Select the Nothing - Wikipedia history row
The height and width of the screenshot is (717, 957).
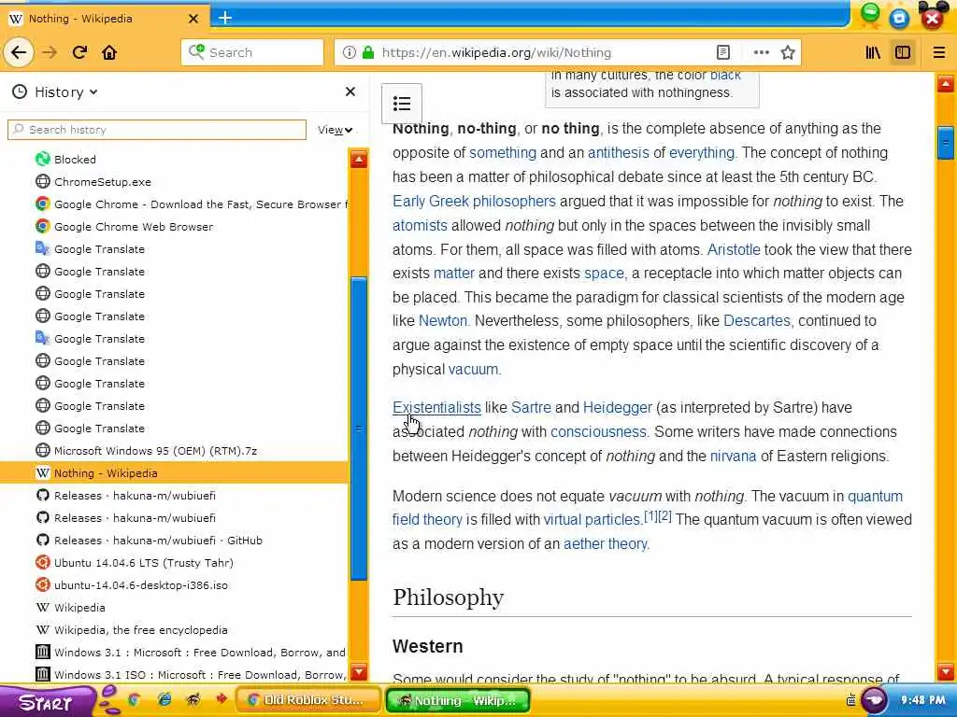[x=174, y=473]
